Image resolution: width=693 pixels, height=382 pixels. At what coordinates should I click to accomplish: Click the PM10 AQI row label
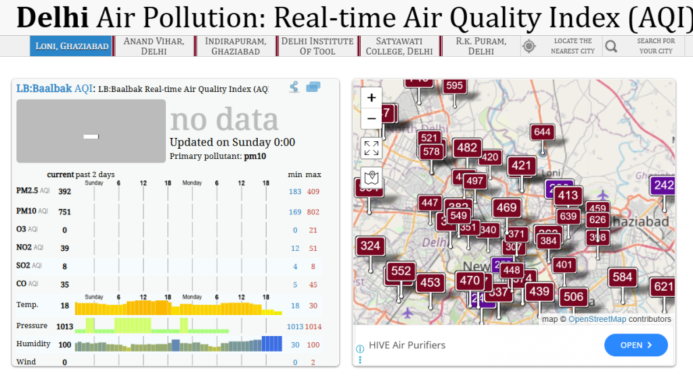32,211
